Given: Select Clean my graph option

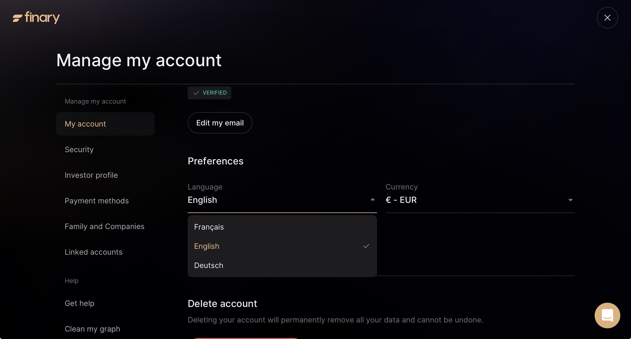Looking at the screenshot, I should coord(92,329).
